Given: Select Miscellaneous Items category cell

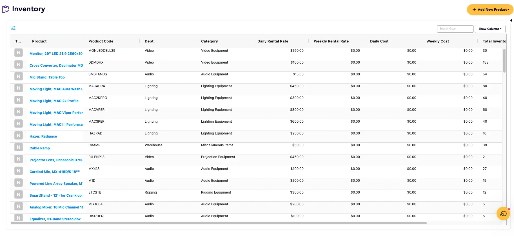Looking at the screenshot, I should point(217,145).
